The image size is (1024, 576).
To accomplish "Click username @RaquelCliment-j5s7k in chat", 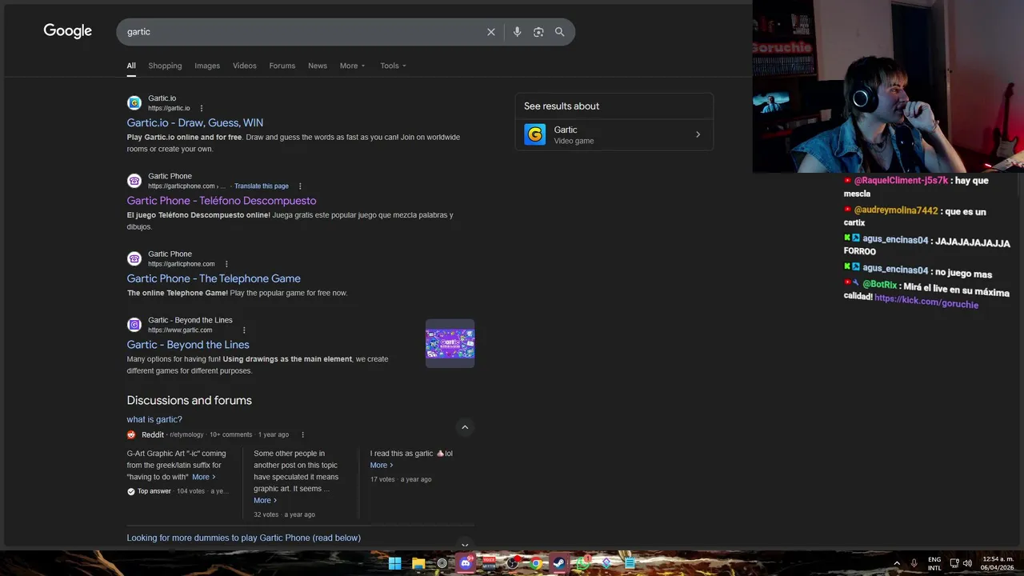I will (901, 181).
